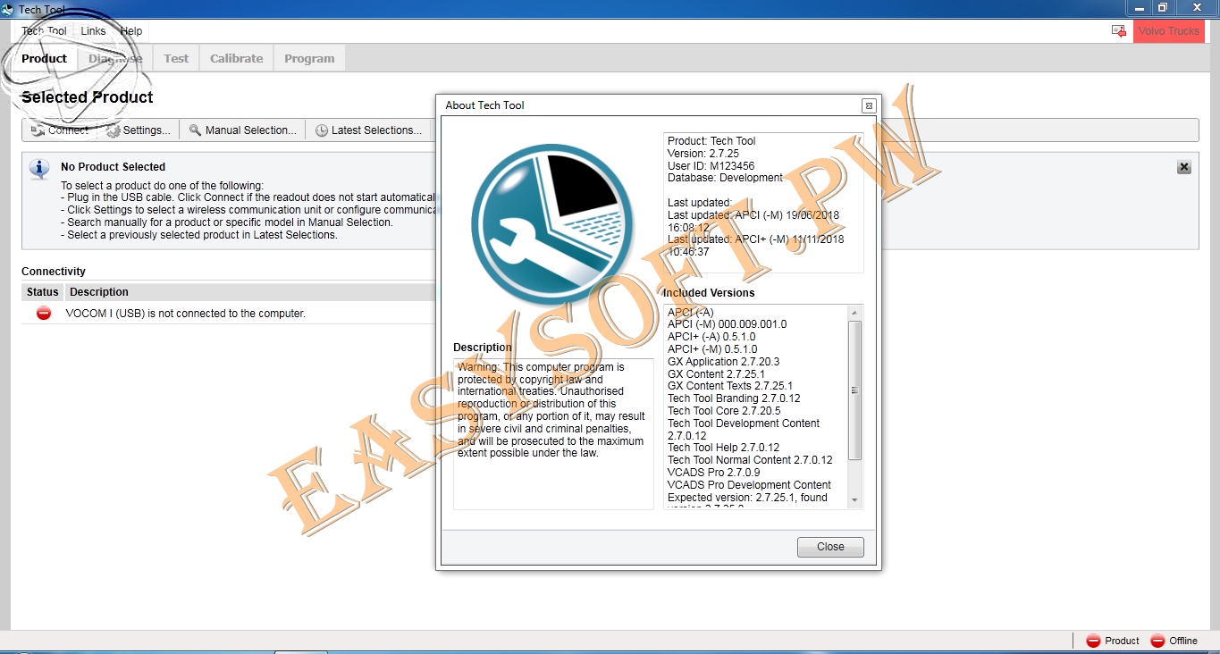
Task: Click the Tech Tool wrench-and-laptop logo
Action: (552, 225)
